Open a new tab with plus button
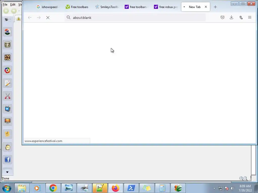Screen dimensions: 258x193 click(215, 7)
